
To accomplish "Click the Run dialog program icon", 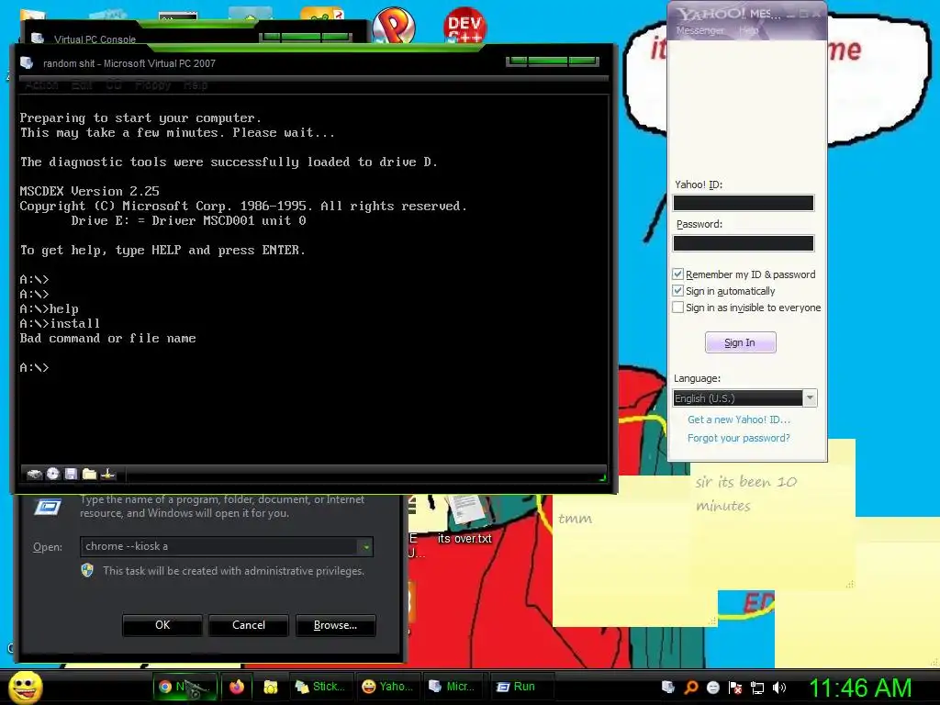I will (48, 507).
